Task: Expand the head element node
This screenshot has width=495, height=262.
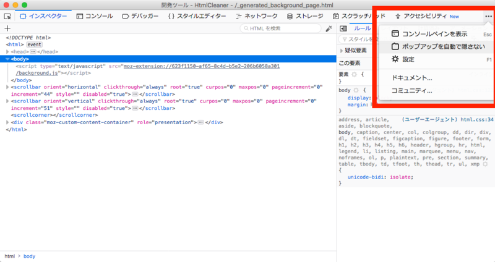Action: click(x=7, y=52)
